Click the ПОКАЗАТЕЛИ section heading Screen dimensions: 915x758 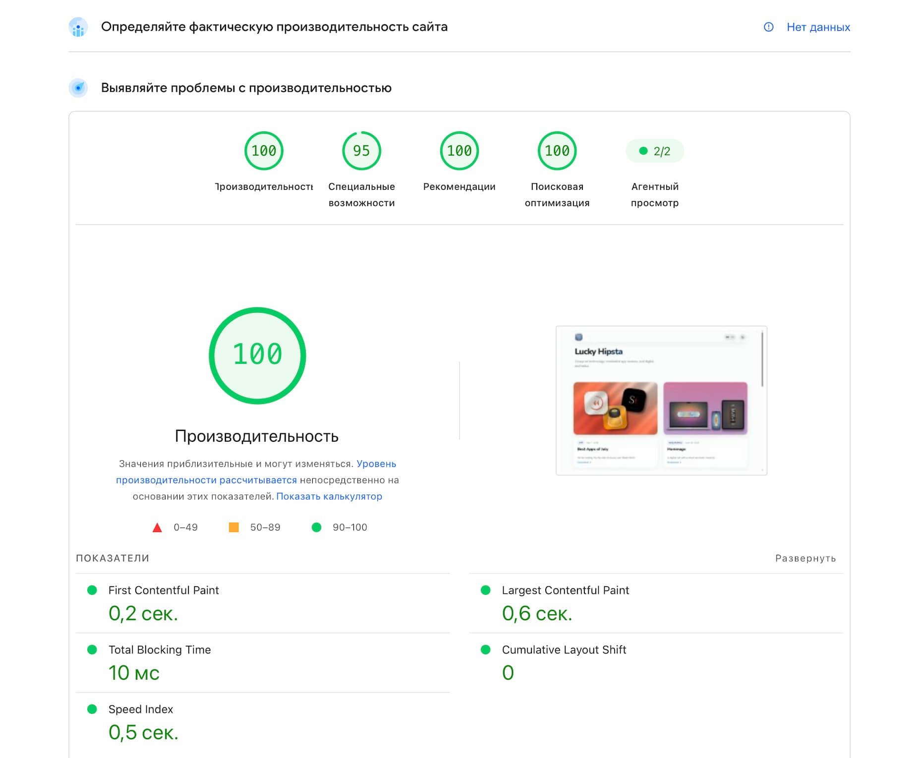coord(113,558)
